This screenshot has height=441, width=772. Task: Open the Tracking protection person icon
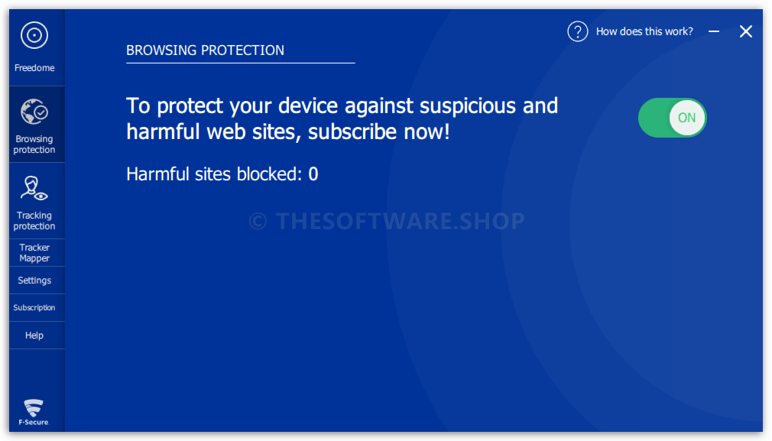click(34, 189)
